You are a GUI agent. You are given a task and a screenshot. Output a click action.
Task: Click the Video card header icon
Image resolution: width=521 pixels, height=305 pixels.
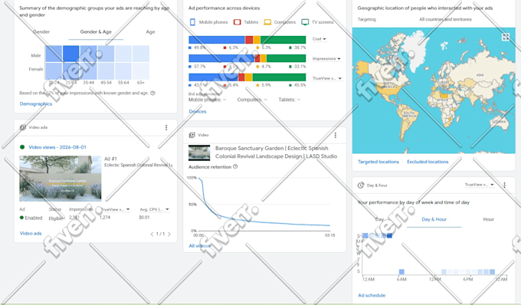click(x=192, y=135)
